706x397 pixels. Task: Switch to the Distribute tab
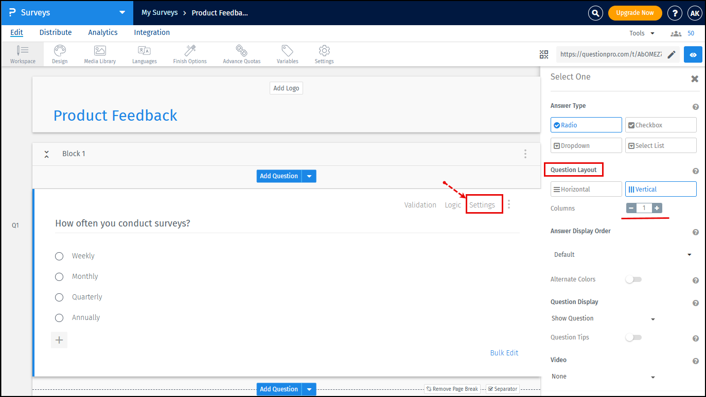click(x=55, y=32)
